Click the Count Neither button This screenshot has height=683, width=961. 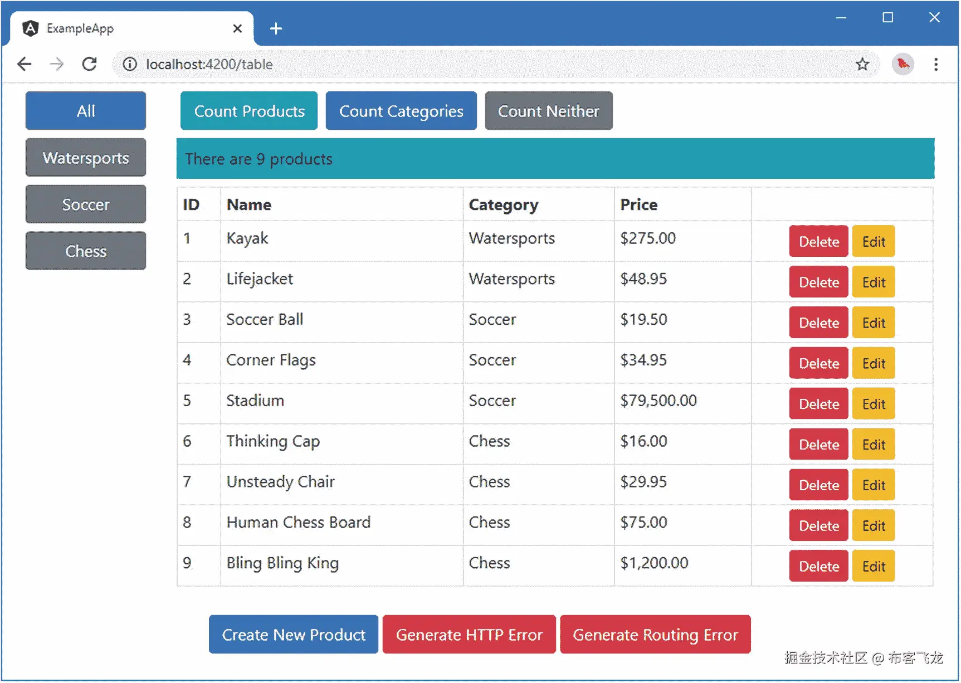(549, 111)
